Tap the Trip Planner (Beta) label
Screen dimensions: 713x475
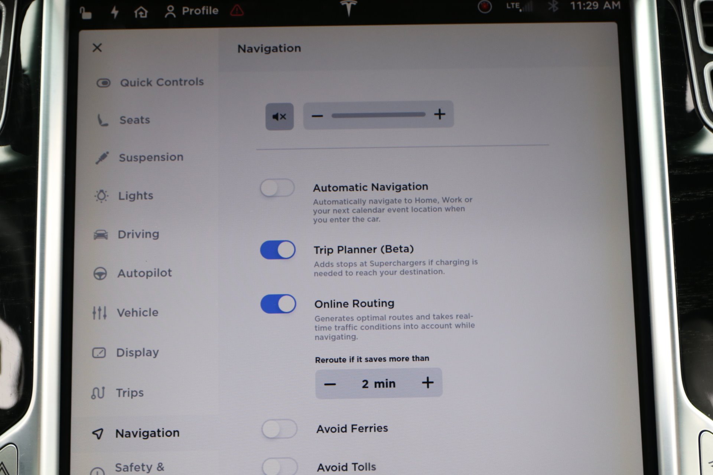[364, 249]
